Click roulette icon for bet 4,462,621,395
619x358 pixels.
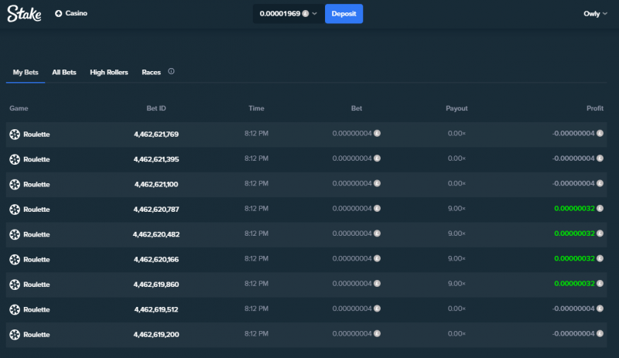15,159
